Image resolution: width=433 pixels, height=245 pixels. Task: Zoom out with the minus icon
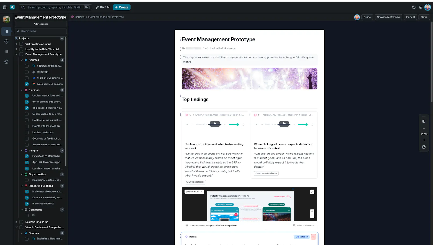[424, 128]
